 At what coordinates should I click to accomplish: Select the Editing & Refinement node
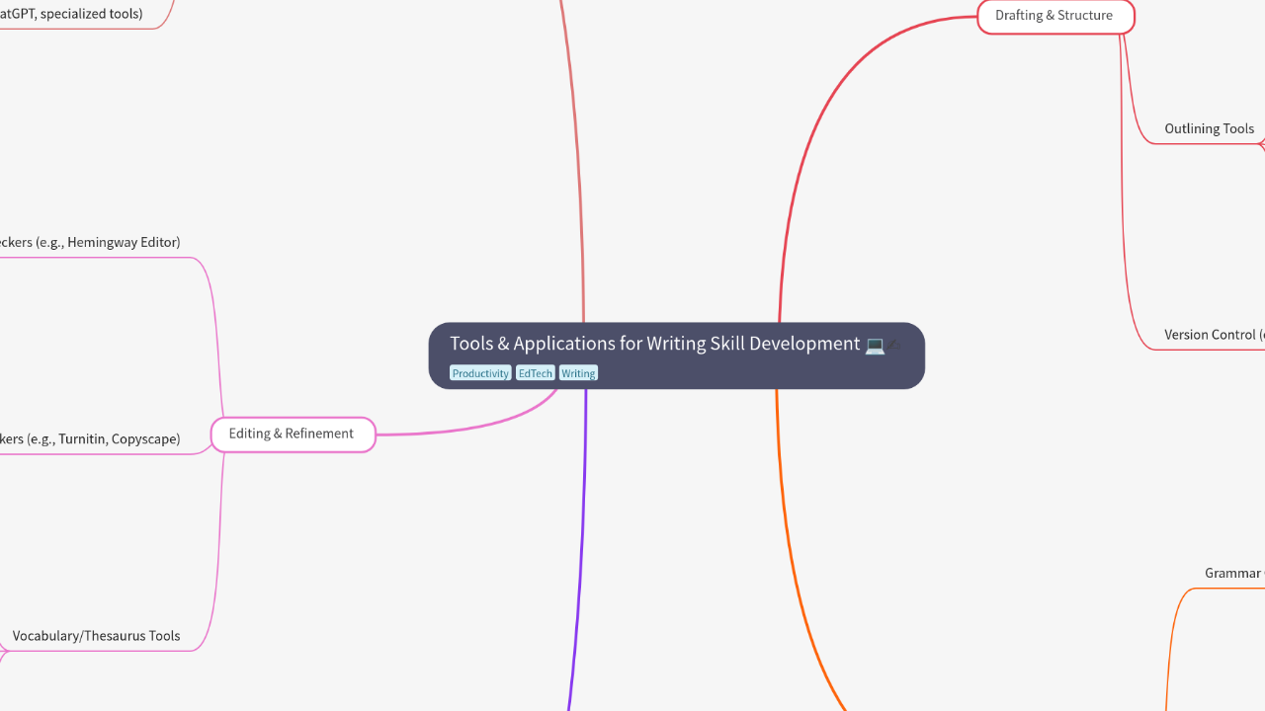[293, 434]
